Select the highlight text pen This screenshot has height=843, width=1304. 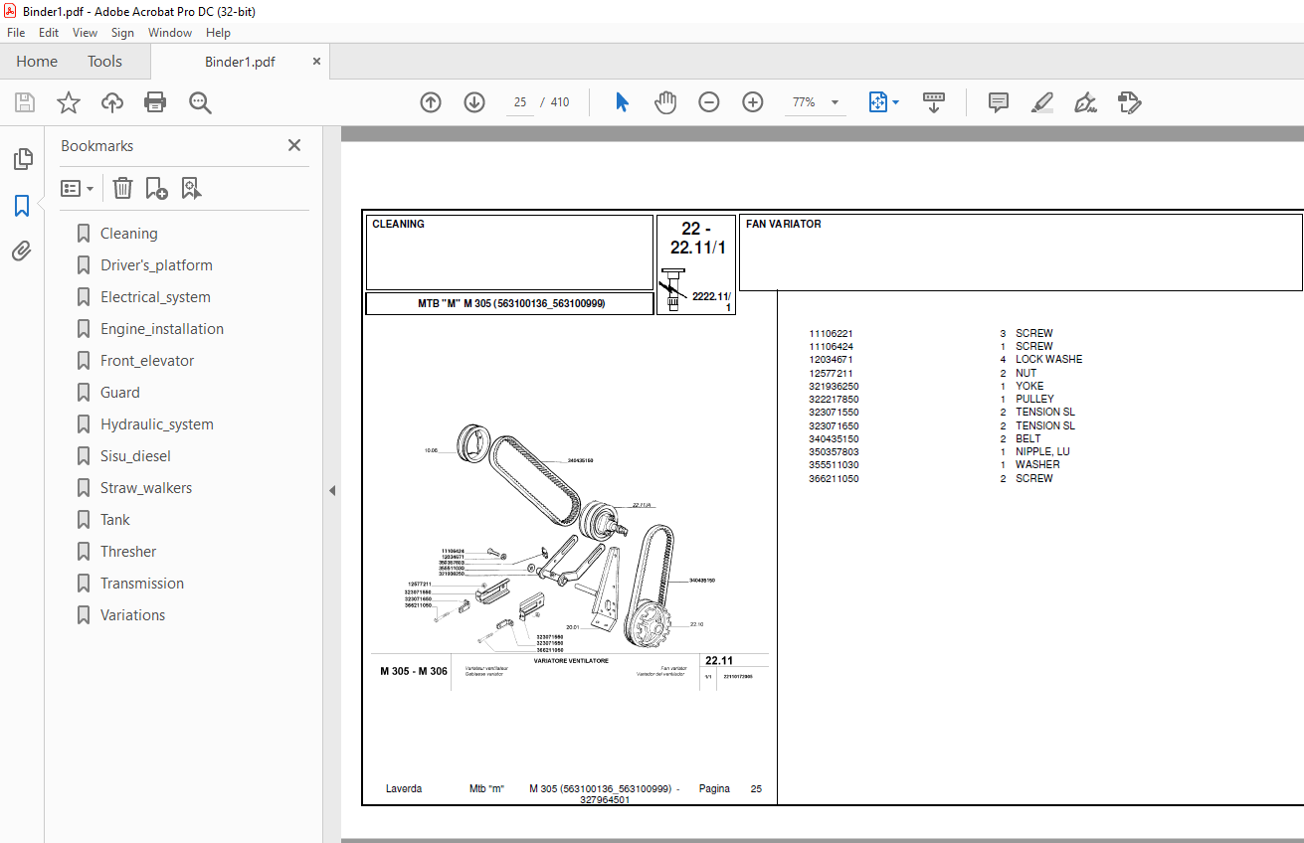[1041, 102]
